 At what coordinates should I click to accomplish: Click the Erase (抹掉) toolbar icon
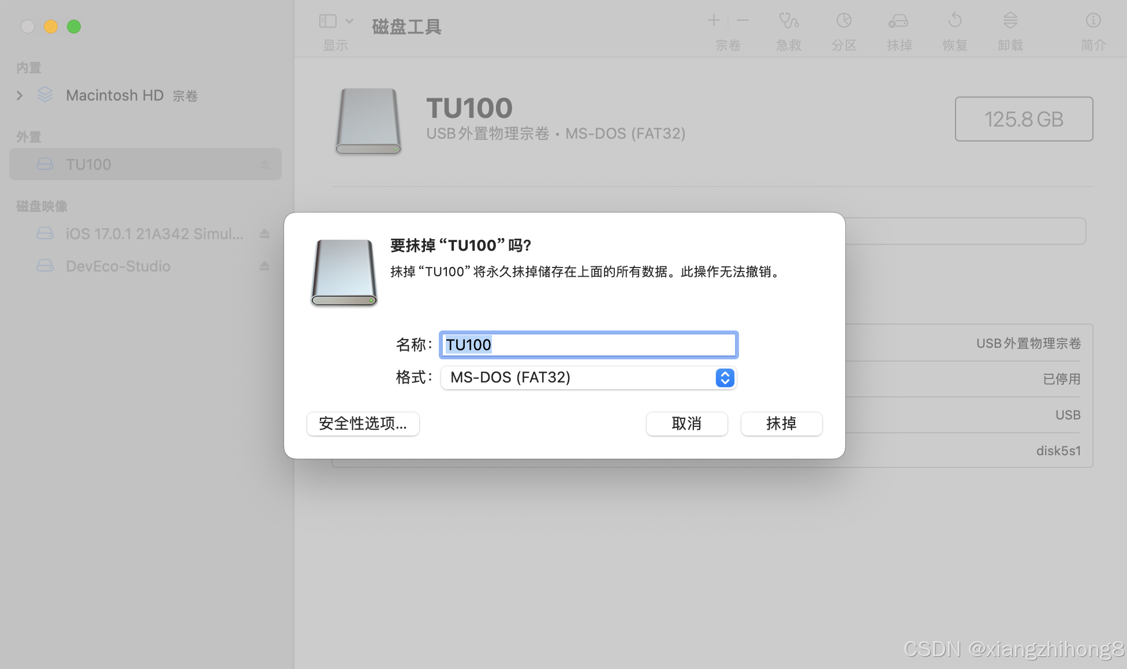pyautogui.click(x=898, y=21)
